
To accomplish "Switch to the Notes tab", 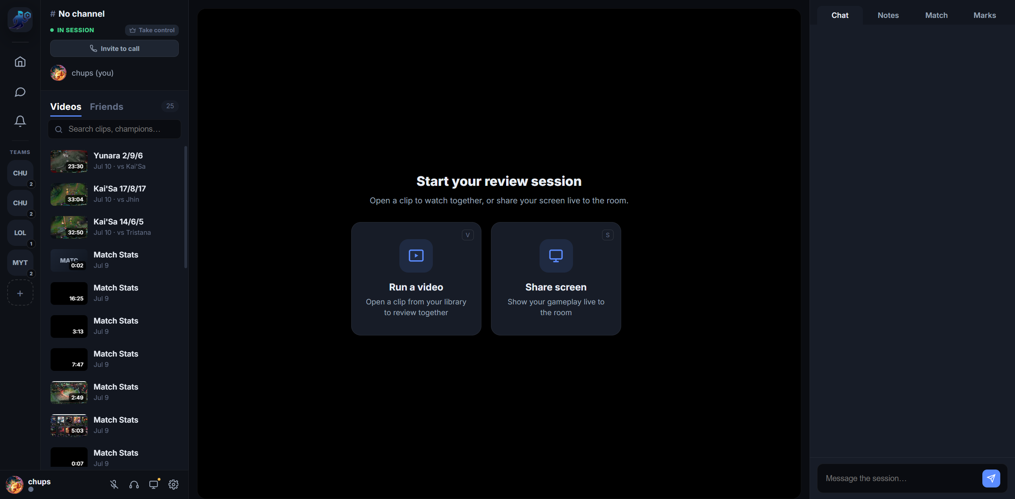I will pos(888,15).
